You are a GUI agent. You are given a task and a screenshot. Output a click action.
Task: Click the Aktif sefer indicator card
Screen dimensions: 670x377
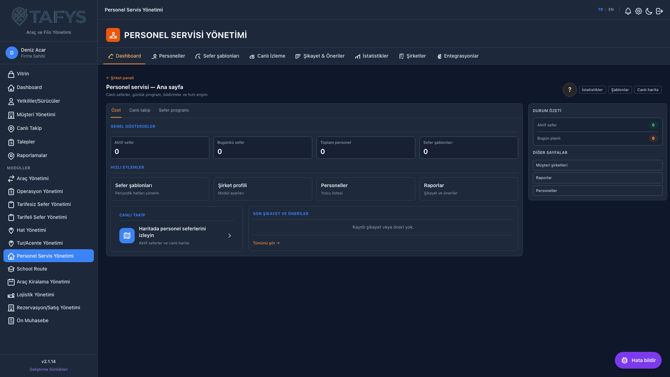click(x=160, y=148)
